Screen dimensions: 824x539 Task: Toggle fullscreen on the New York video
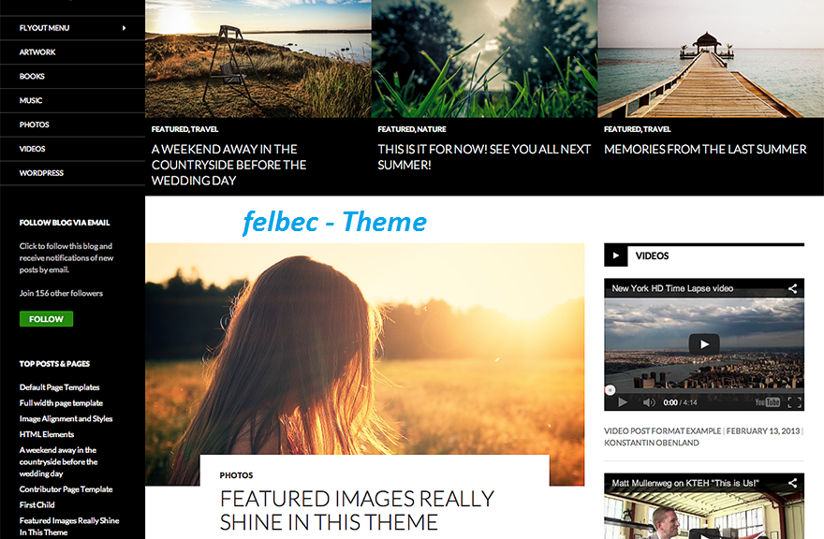[x=794, y=402]
